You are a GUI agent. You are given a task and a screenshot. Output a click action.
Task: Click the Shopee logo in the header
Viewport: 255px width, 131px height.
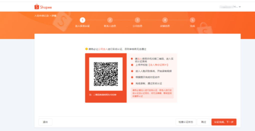43,7
